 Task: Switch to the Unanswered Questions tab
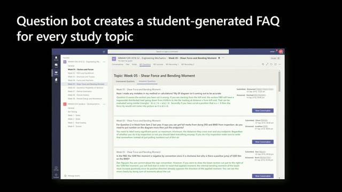pos(125,82)
